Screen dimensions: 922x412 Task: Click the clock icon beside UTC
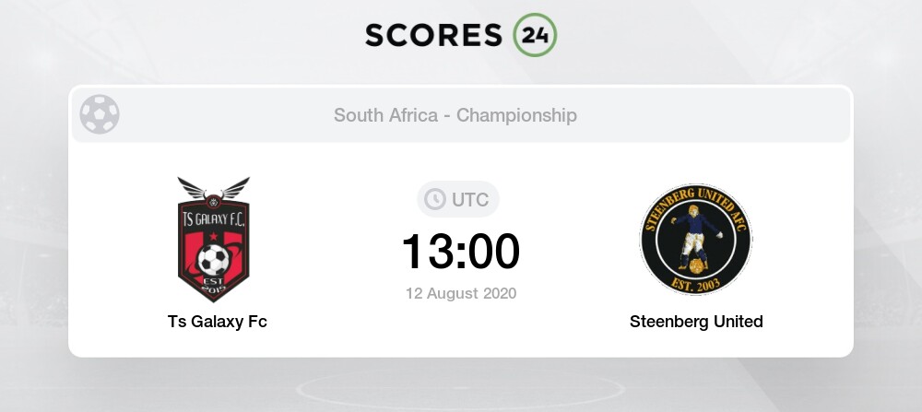pyautogui.click(x=432, y=199)
